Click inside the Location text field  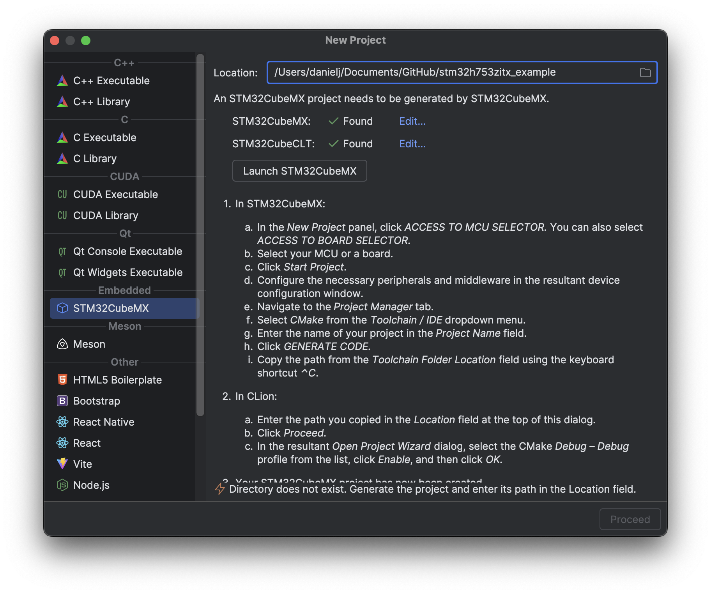tap(429, 72)
